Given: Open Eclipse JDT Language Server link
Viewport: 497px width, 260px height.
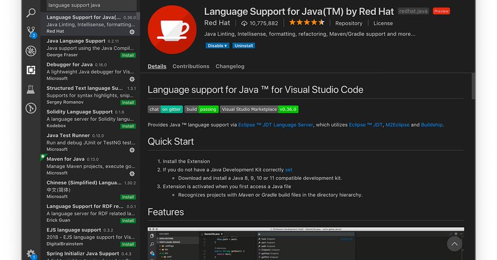Looking at the screenshot, I should pyautogui.click(x=275, y=125).
